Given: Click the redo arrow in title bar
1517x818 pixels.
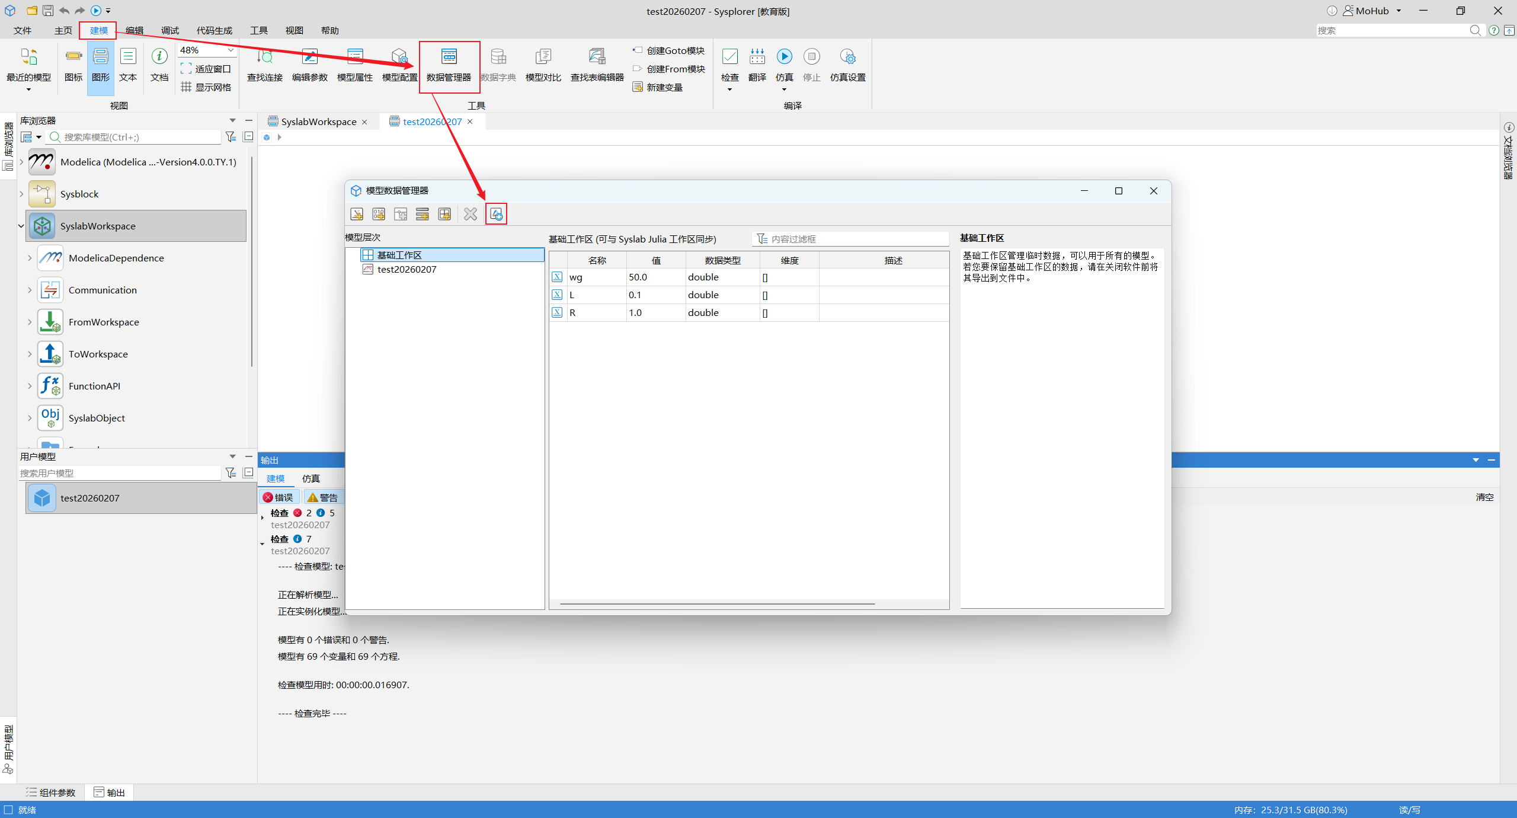Looking at the screenshot, I should (79, 11).
